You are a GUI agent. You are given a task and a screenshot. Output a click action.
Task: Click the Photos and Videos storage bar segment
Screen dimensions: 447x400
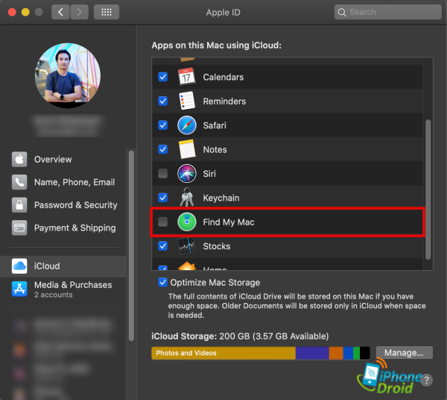(x=223, y=353)
